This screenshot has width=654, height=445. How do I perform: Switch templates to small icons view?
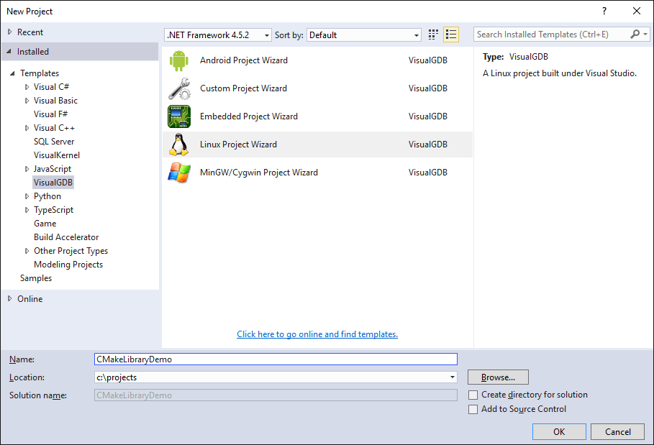click(432, 34)
